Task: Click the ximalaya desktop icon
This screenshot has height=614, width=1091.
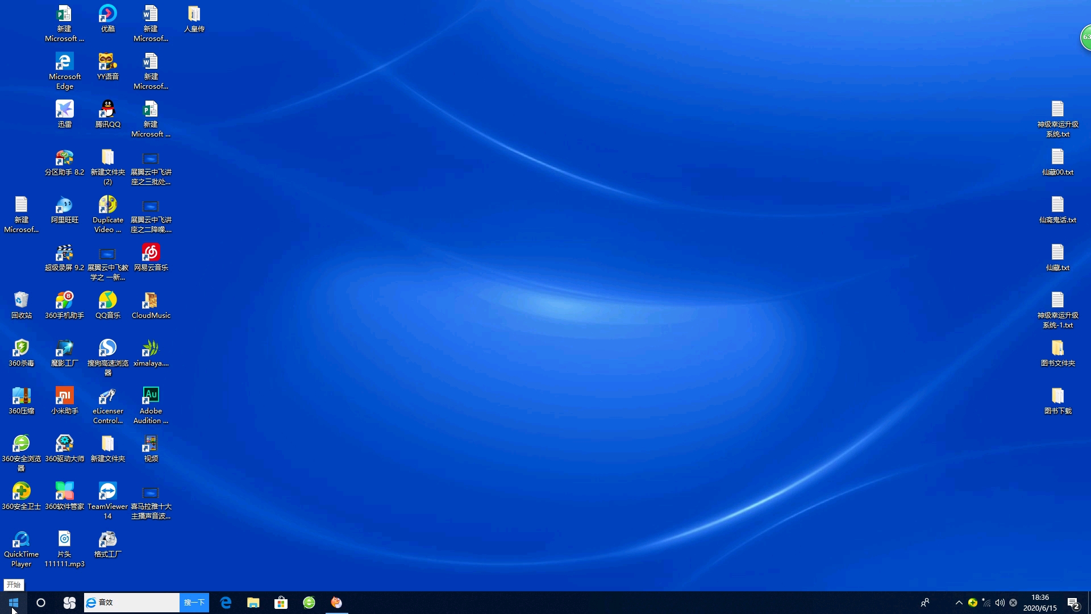Action: 151,352
